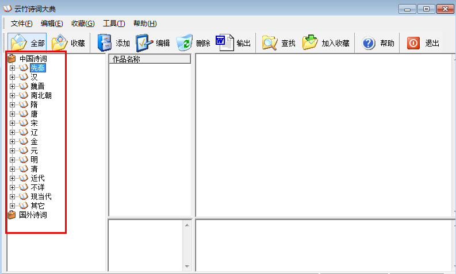Click the 删除 recycle bin icon
Image resolution: width=456 pixels, height=274 pixels.
tap(185, 43)
